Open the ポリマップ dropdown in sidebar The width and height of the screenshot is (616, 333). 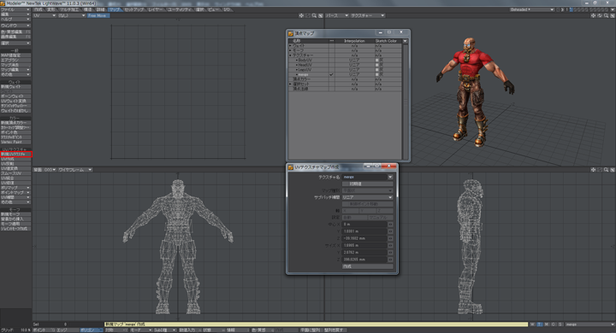(x=15, y=188)
